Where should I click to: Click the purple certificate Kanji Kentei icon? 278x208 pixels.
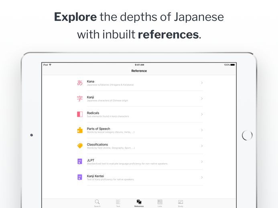pos(80,177)
